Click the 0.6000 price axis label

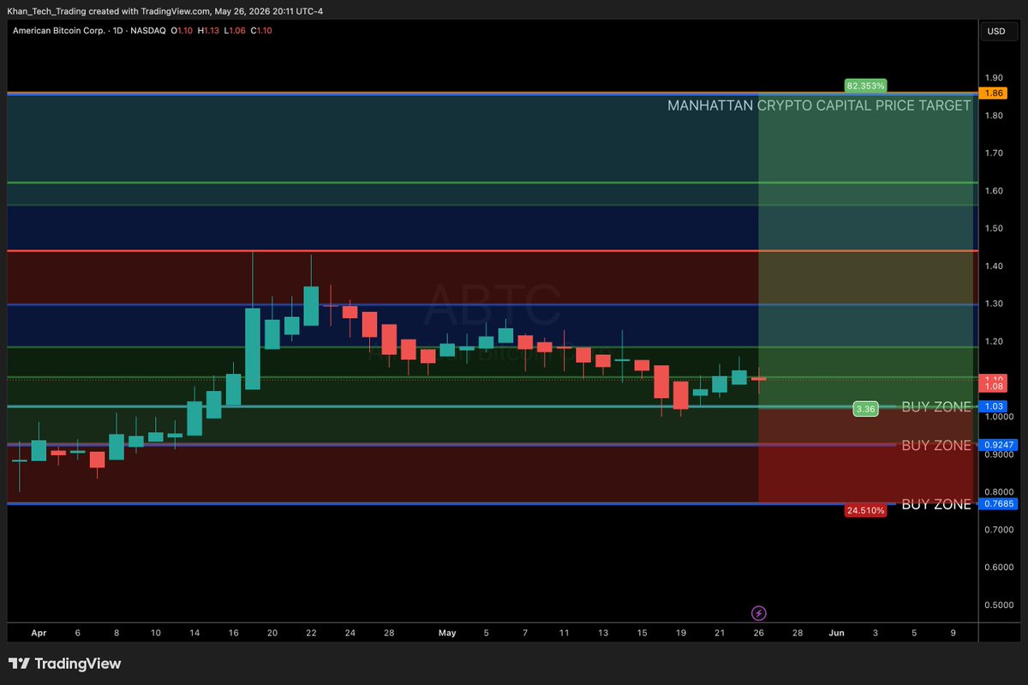point(999,568)
